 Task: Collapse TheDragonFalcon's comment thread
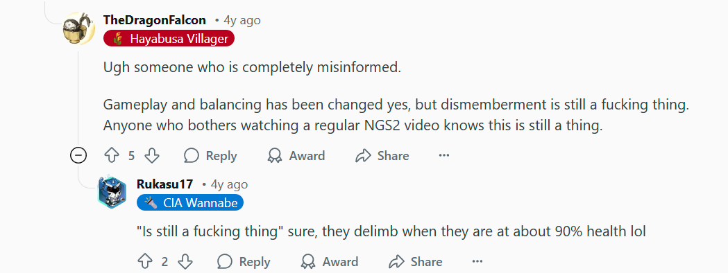78,156
